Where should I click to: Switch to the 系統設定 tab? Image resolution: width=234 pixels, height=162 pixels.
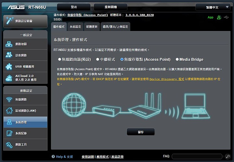click(75, 27)
